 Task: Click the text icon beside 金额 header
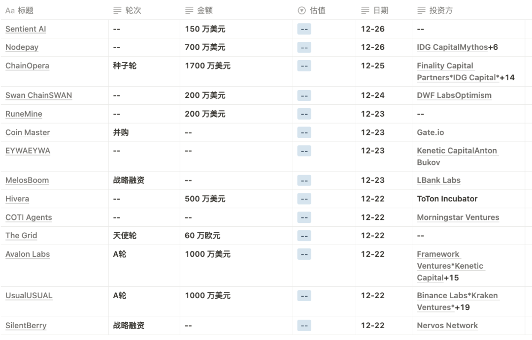(189, 10)
